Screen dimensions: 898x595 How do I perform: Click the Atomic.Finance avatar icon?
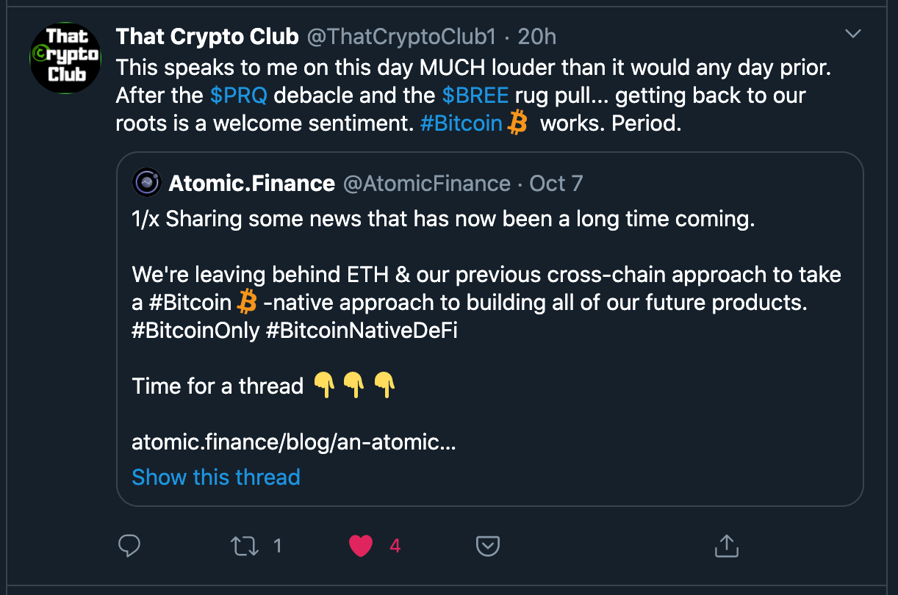tap(147, 183)
